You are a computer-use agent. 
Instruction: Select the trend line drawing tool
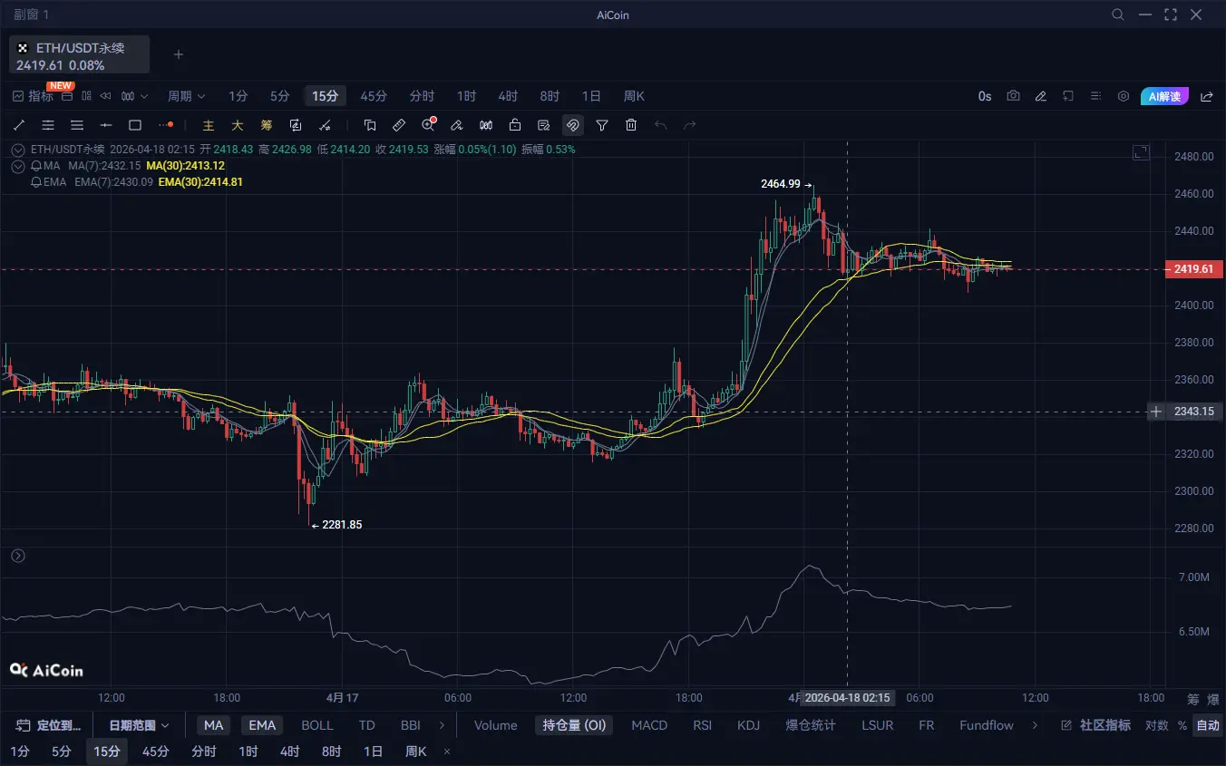click(19, 125)
